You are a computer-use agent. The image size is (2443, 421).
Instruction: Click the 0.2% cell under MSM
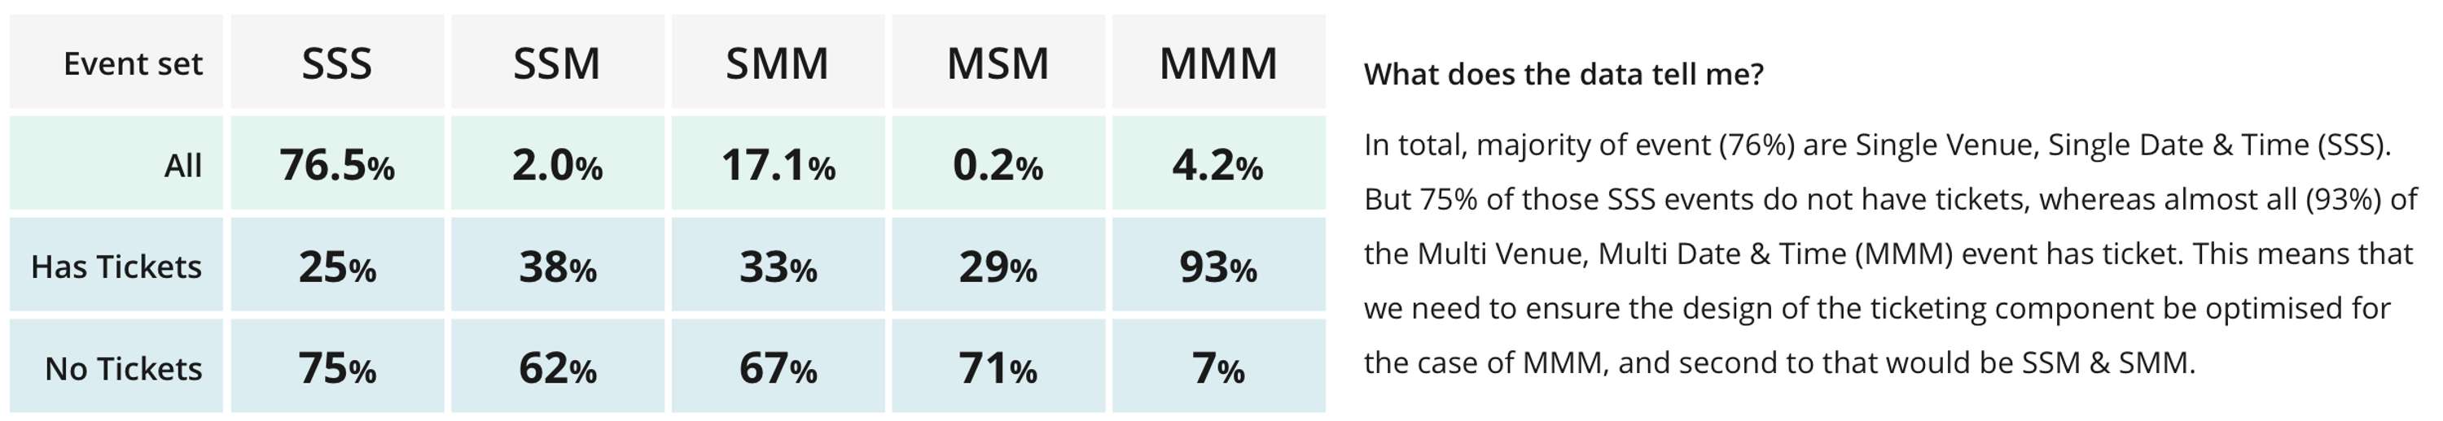click(x=998, y=163)
